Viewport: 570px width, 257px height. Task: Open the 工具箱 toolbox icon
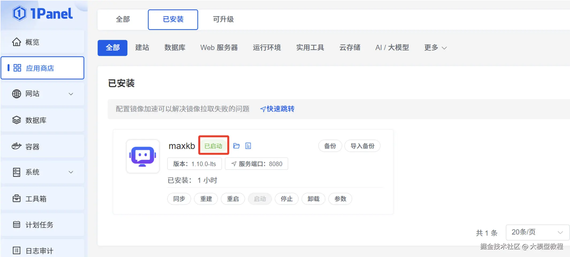click(x=17, y=198)
